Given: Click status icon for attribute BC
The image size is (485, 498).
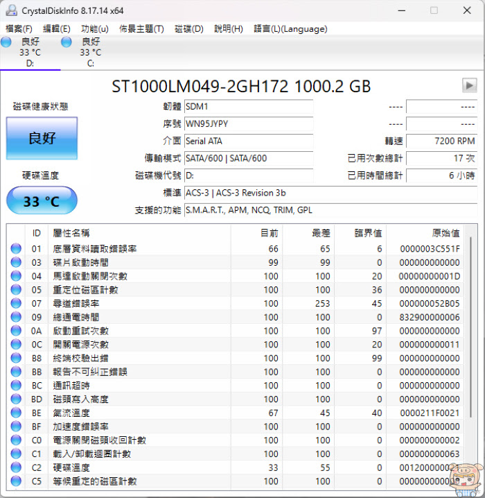Looking at the screenshot, I should pos(16,385).
